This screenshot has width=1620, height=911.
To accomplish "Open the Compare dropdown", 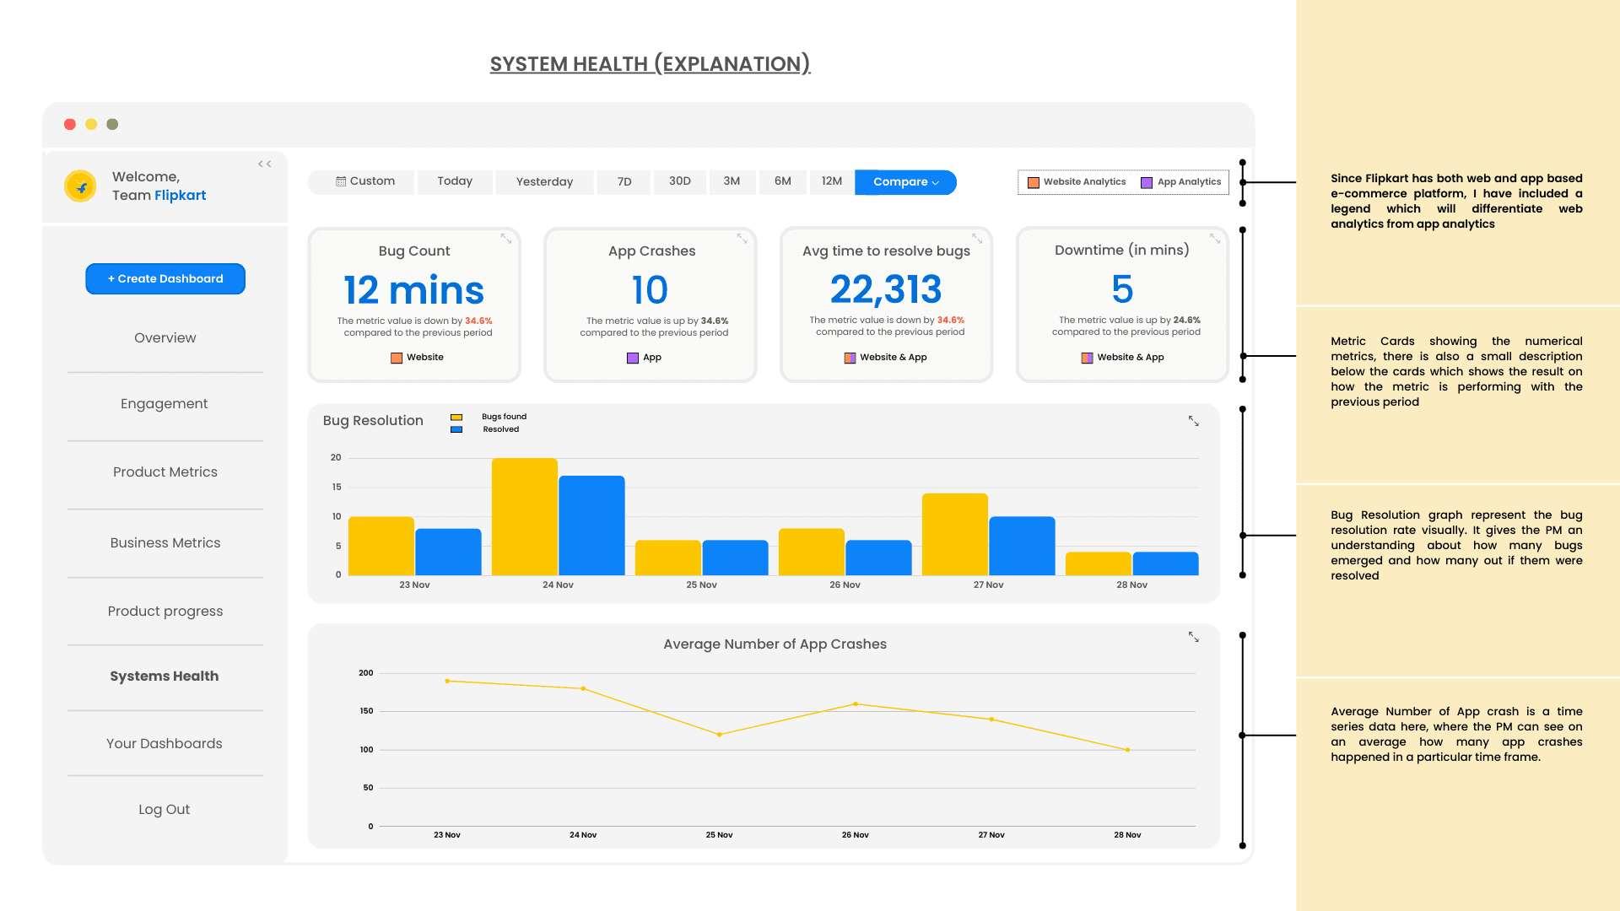I will point(905,182).
